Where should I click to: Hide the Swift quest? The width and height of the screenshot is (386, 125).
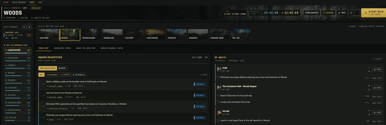[x=377, y=69]
